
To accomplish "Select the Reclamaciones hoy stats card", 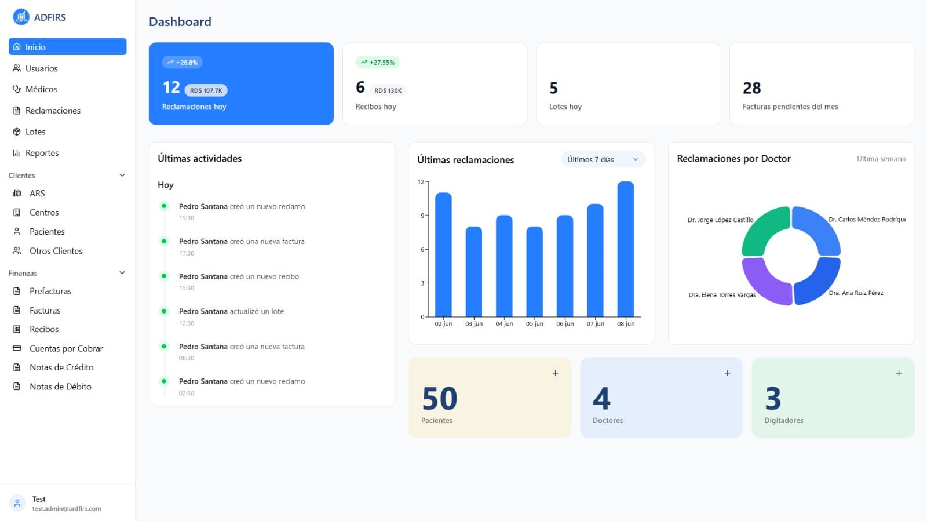I will click(x=241, y=83).
